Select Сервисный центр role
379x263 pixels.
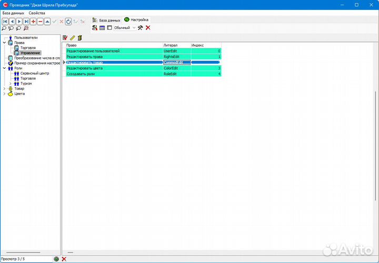click(35, 73)
